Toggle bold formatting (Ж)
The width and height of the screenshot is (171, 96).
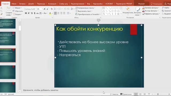click(26, 13)
